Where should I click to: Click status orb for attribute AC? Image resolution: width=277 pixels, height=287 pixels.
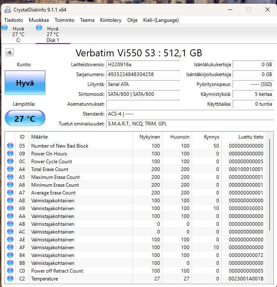(x=10, y=231)
